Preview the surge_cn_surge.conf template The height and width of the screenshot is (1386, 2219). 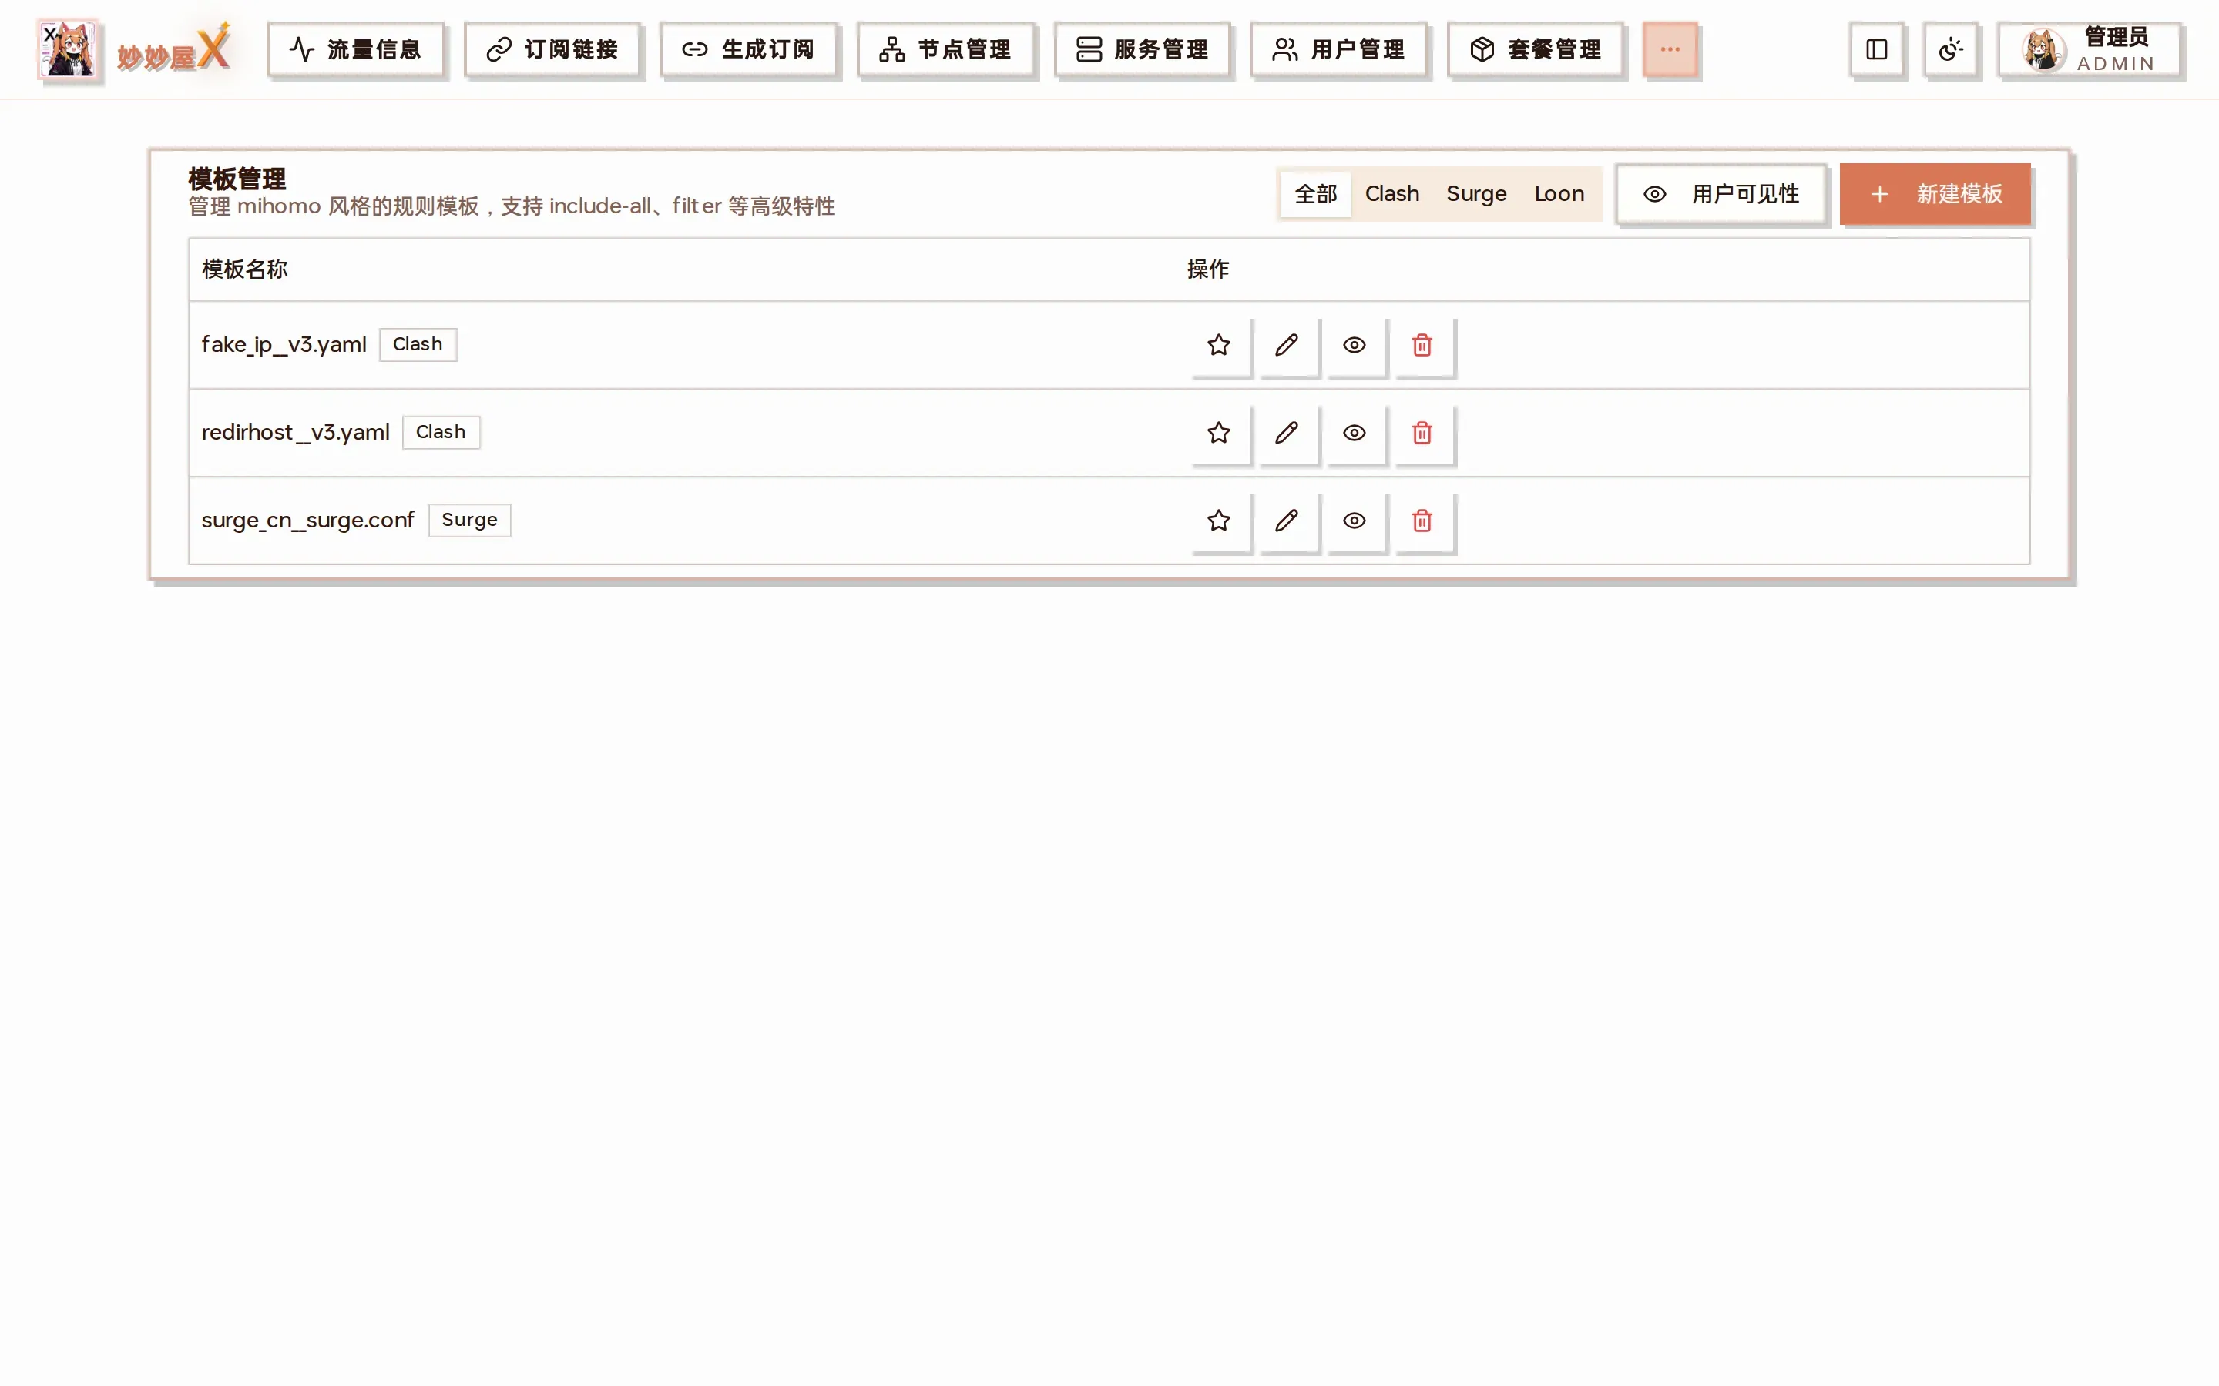point(1355,521)
